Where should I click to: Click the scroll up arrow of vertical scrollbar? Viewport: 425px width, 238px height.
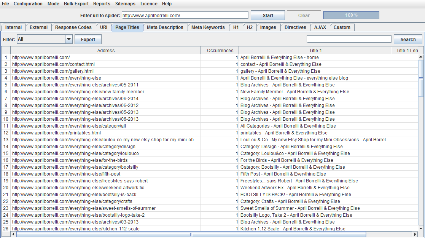click(421, 57)
